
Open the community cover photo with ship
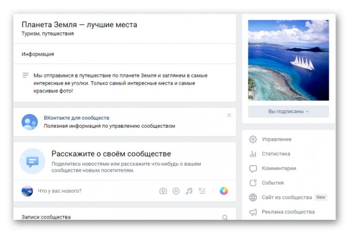point(288,60)
